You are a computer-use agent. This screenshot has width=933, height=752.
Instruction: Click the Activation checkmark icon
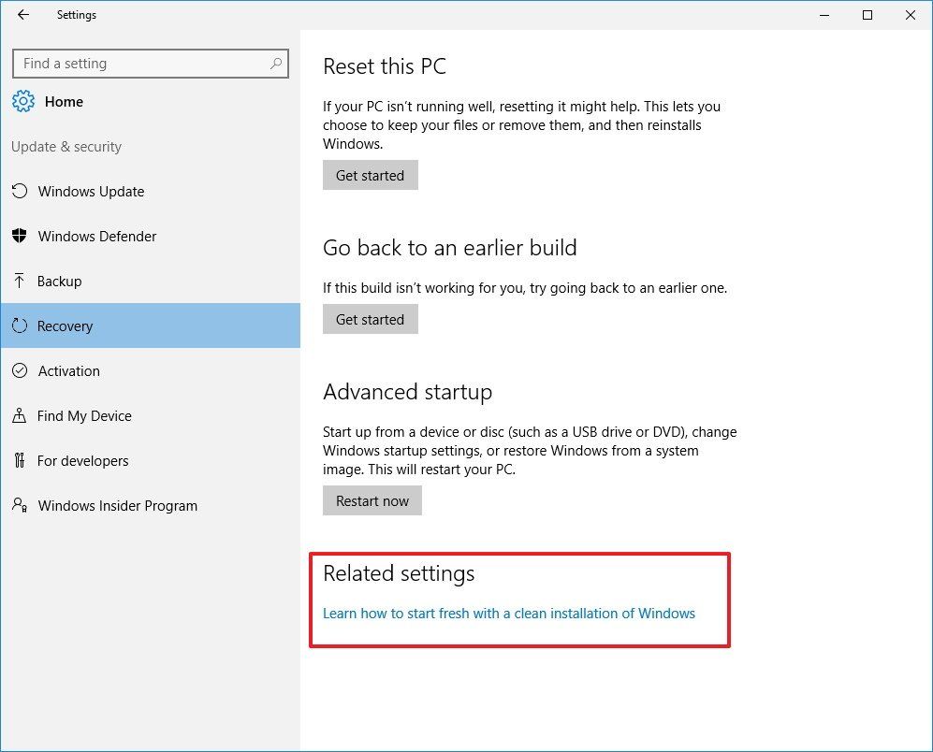pyautogui.click(x=21, y=370)
